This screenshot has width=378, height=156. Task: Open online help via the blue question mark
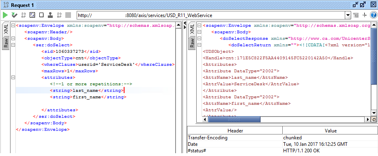[x=373, y=15]
